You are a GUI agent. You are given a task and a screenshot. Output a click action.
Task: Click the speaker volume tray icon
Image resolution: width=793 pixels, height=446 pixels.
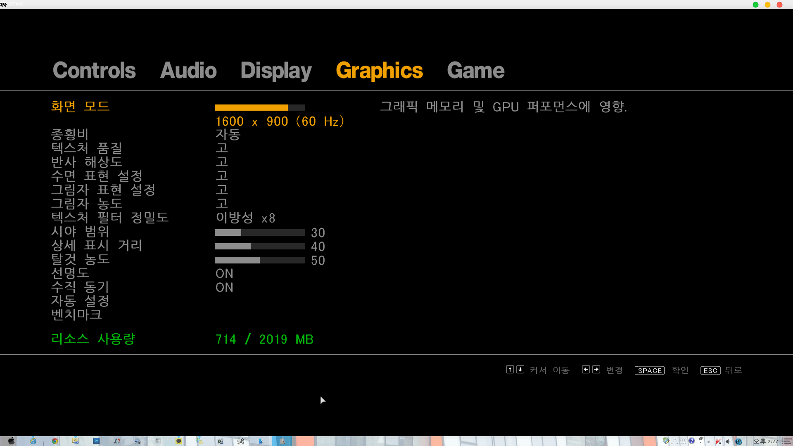coord(727,441)
